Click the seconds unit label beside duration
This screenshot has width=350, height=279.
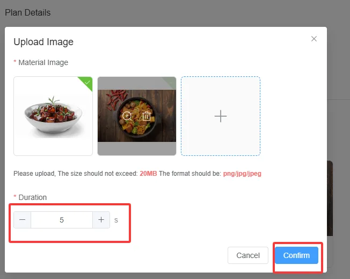(116, 220)
